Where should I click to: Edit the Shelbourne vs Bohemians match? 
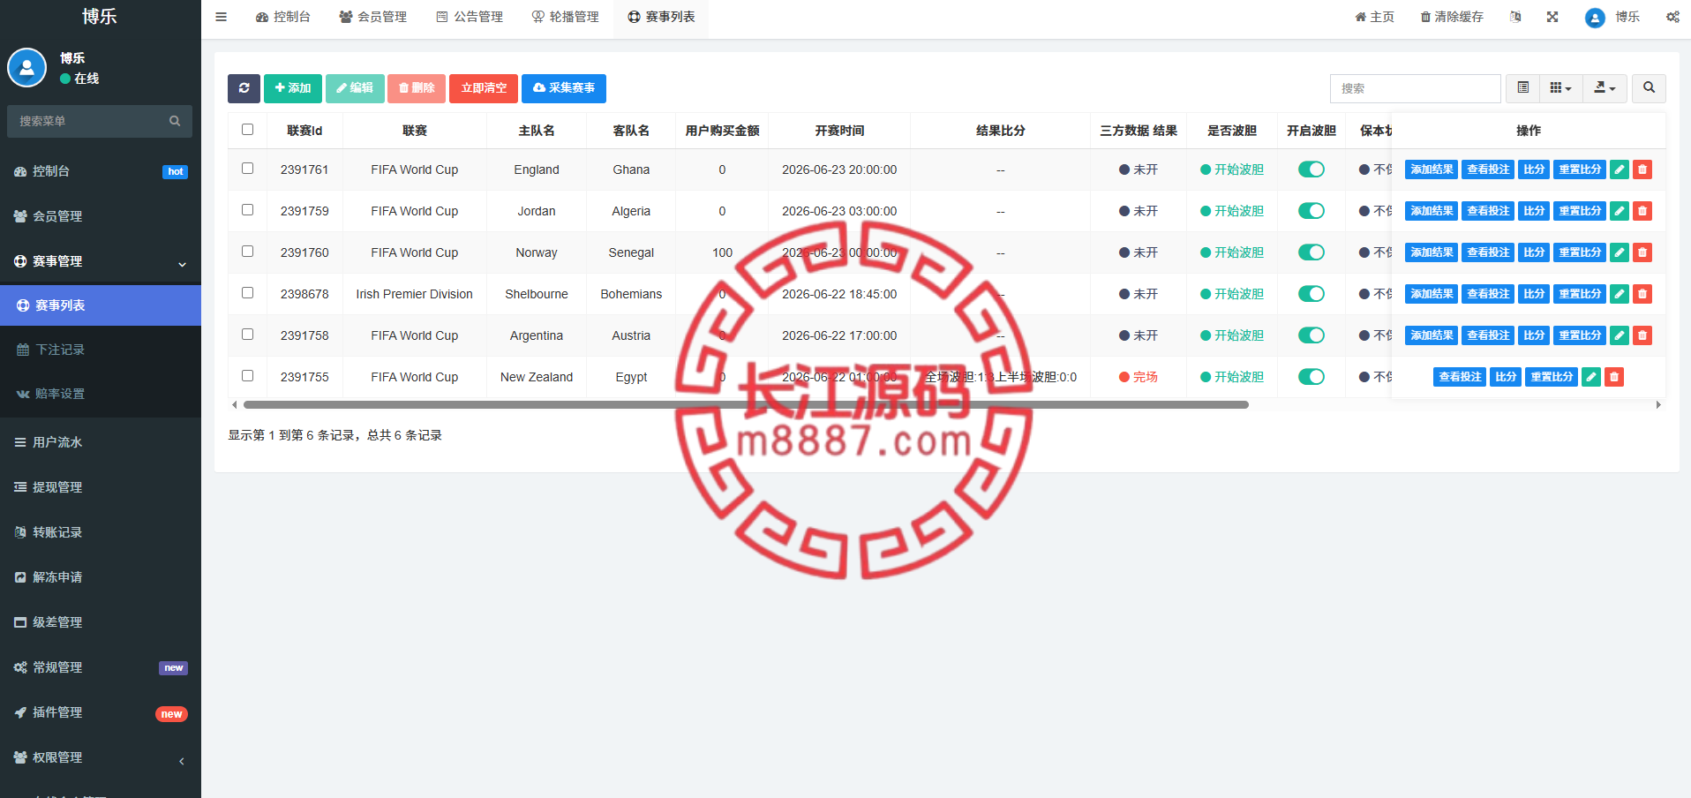[1620, 294]
